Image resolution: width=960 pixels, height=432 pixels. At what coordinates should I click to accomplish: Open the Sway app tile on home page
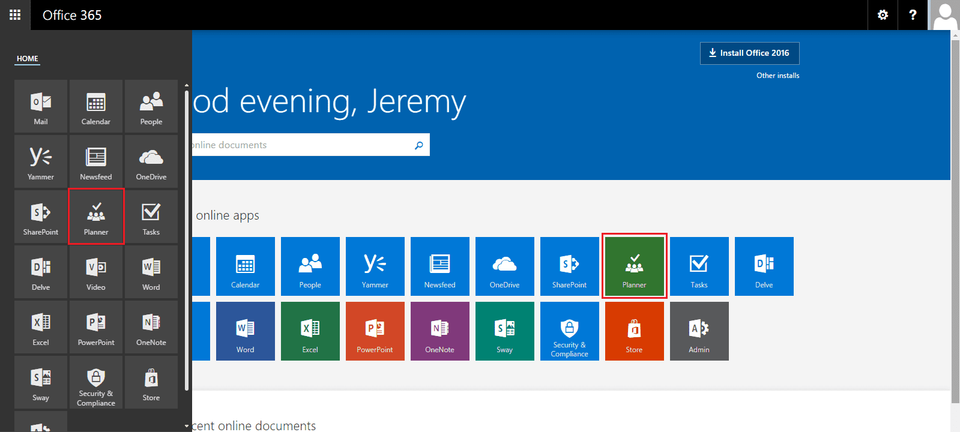pyautogui.click(x=505, y=331)
